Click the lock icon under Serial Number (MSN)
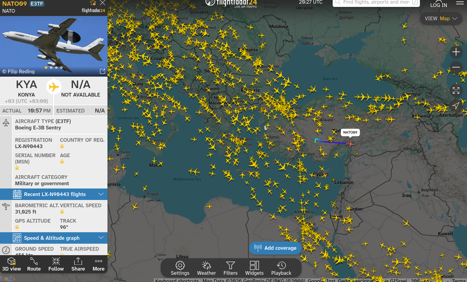The image size is (467, 282). coord(17,168)
